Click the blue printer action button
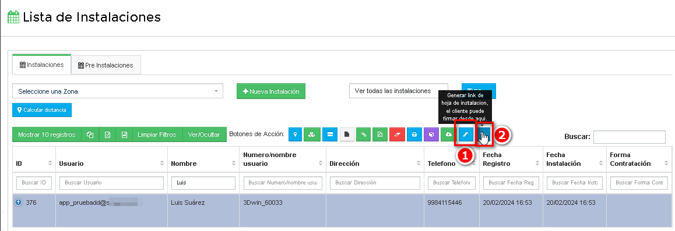 point(414,134)
